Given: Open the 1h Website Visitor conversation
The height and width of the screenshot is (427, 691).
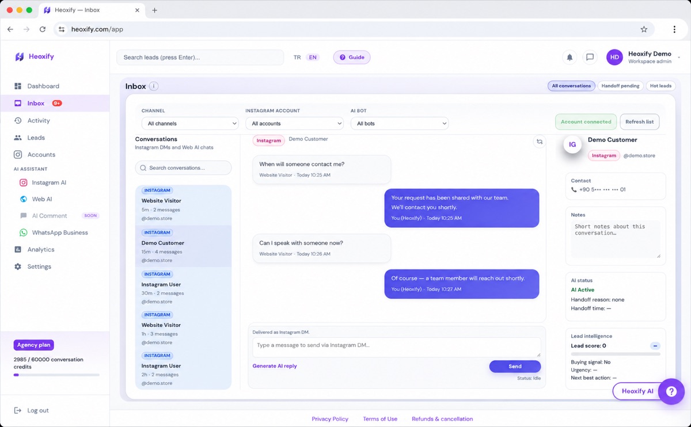Looking at the screenshot, I should click(183, 329).
